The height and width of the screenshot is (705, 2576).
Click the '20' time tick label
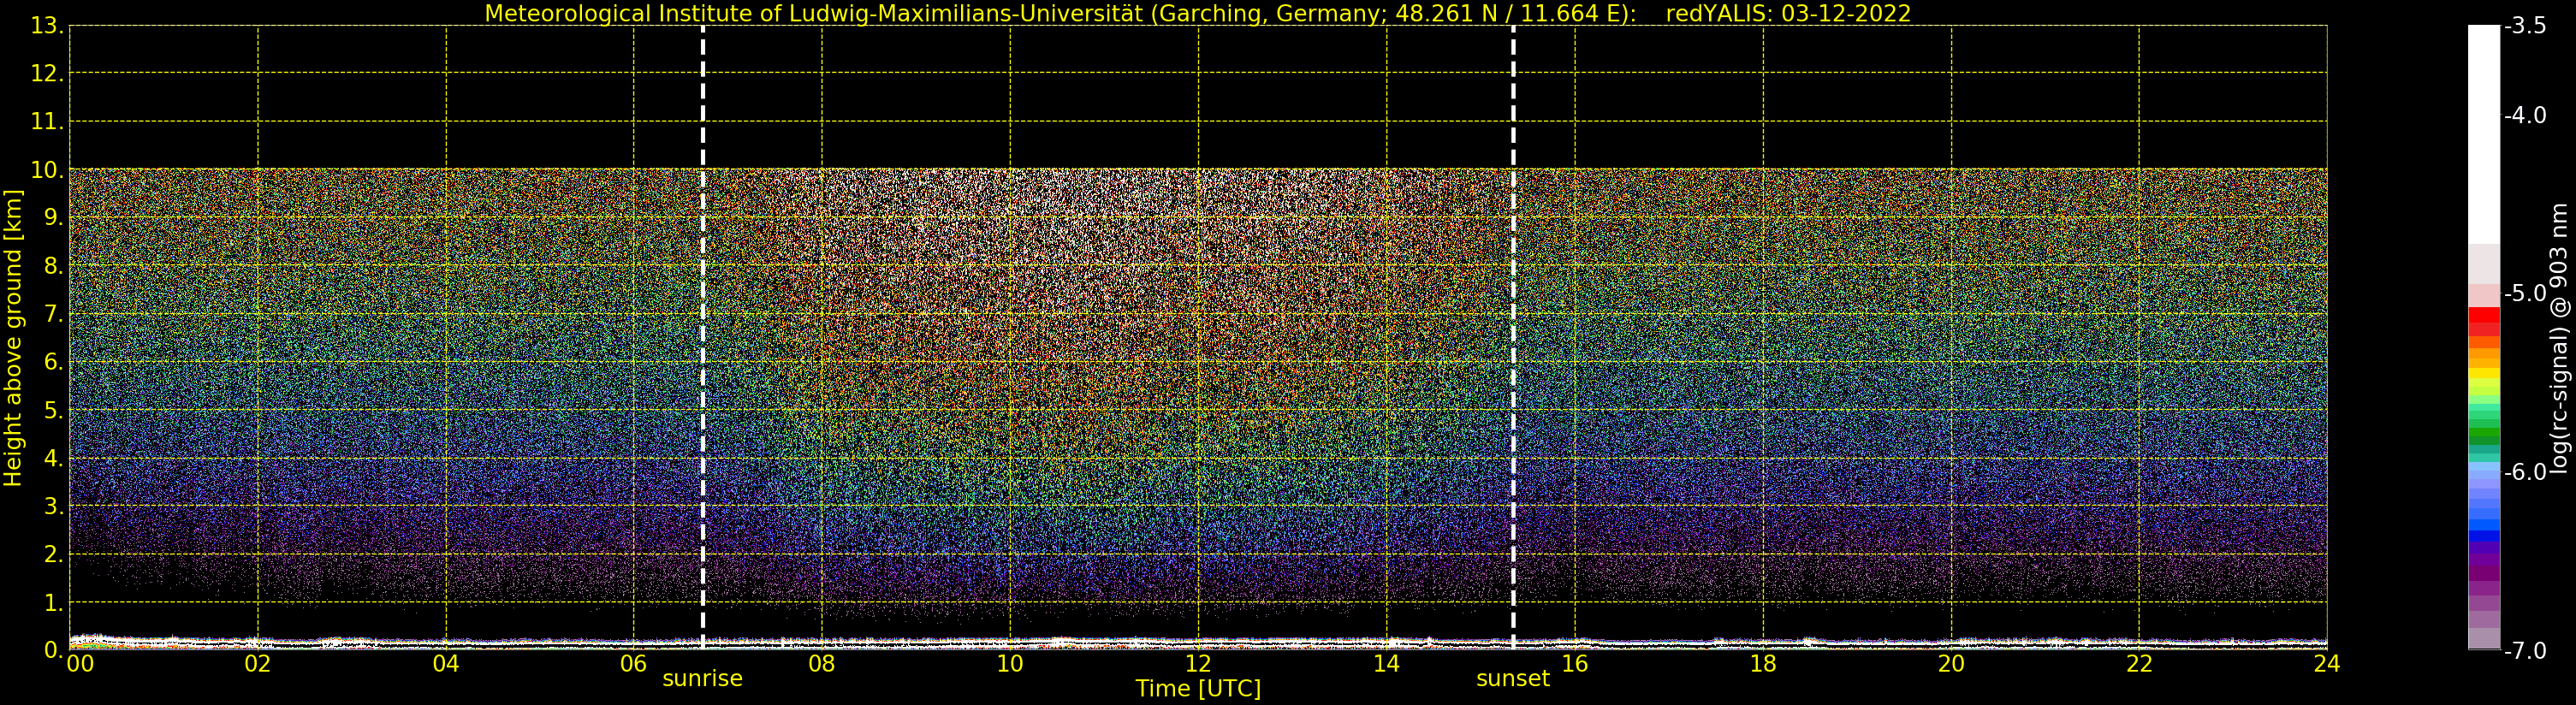click(1951, 664)
